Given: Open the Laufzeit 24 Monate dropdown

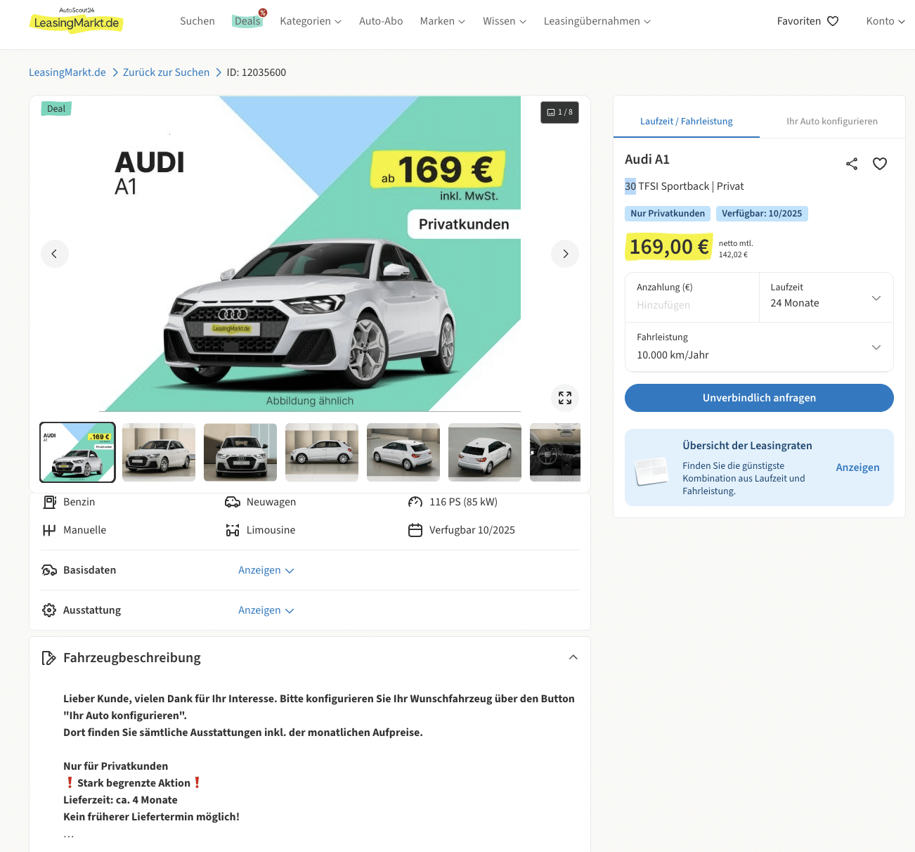Looking at the screenshot, I should click(826, 297).
